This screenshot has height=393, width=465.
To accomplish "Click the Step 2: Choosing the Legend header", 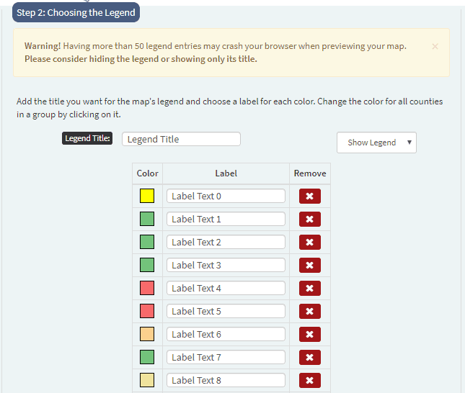I will click(76, 12).
